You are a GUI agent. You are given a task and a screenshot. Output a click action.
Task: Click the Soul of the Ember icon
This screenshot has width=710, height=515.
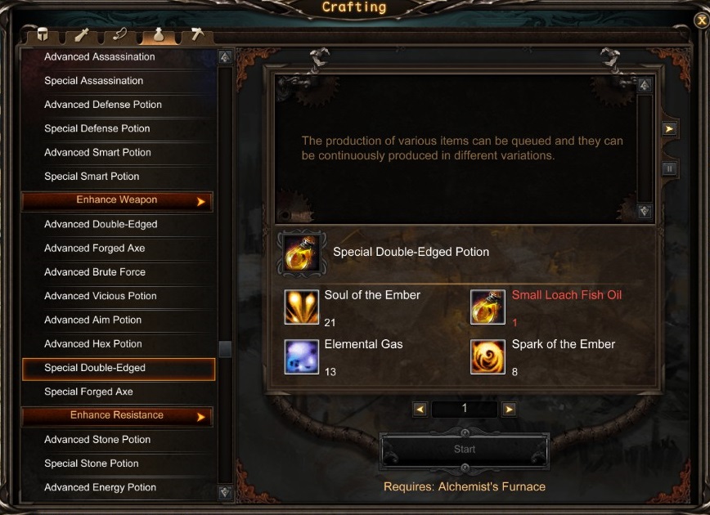coord(301,307)
